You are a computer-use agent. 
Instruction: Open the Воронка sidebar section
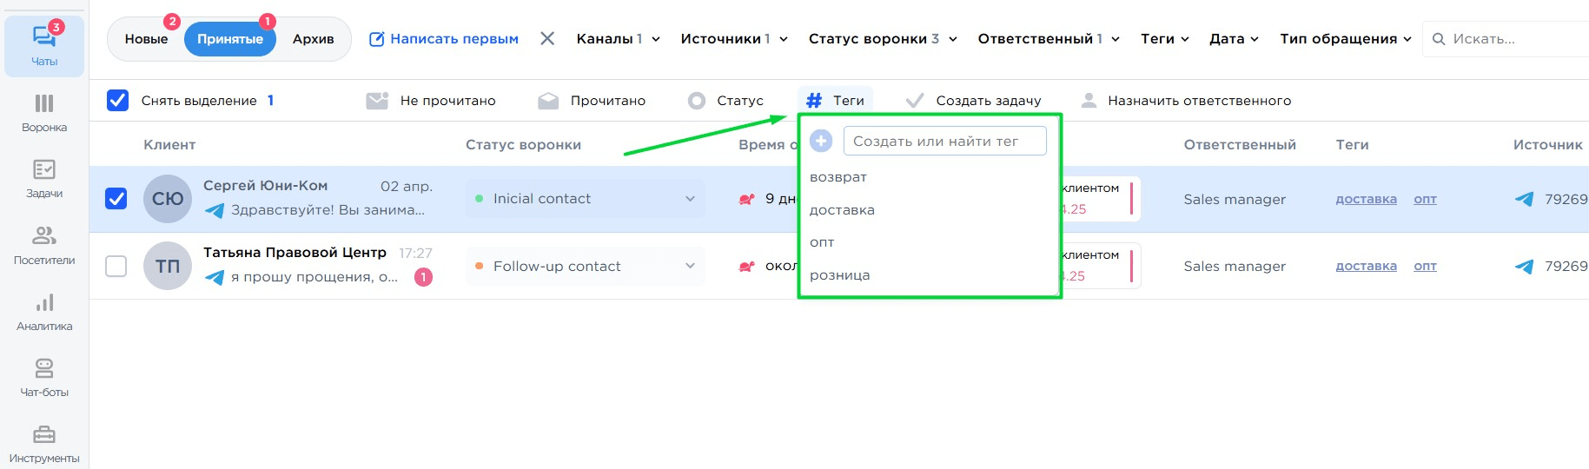(44, 113)
